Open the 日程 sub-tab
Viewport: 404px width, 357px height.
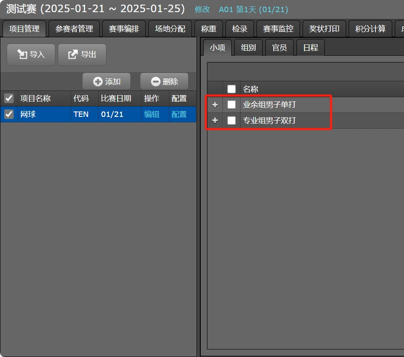pos(311,48)
